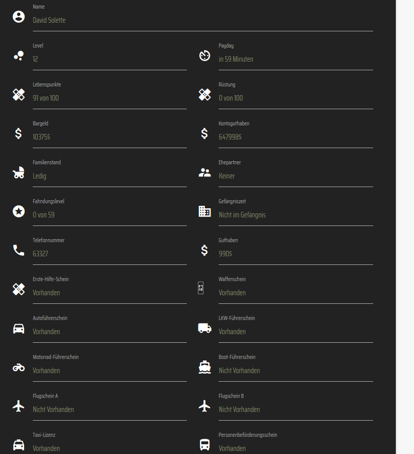Click the timer icon beside Payday
This screenshot has width=414, height=454.
tap(204, 56)
